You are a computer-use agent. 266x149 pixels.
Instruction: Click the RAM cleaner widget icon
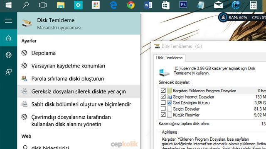click(223, 17)
